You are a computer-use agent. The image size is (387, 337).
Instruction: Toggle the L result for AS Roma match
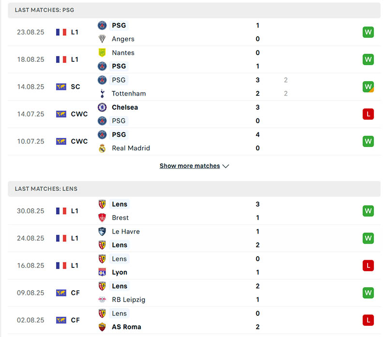click(369, 320)
